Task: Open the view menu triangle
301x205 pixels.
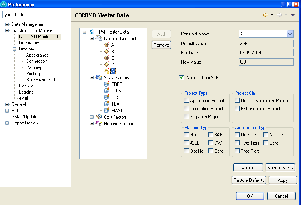Action: tap(293, 15)
